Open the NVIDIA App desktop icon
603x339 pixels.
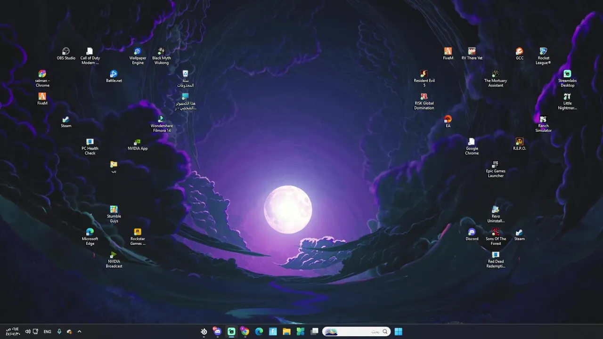[x=138, y=144]
